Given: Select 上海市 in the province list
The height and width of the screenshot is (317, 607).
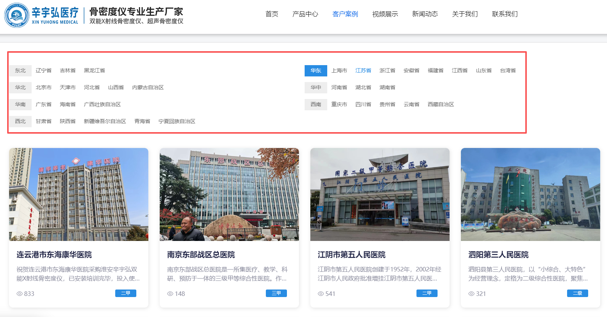Looking at the screenshot, I should (x=339, y=70).
